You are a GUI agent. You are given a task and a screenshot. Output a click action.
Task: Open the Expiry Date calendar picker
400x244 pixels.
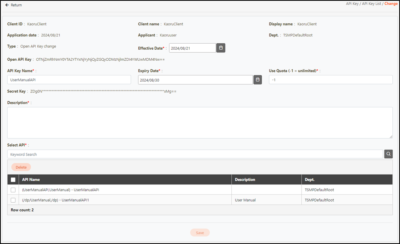(x=258, y=80)
